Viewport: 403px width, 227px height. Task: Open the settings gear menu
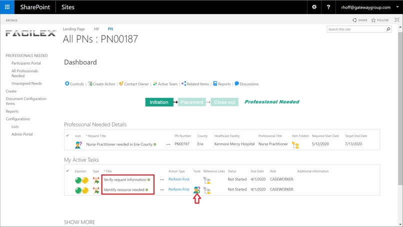pyautogui.click(x=314, y=7)
